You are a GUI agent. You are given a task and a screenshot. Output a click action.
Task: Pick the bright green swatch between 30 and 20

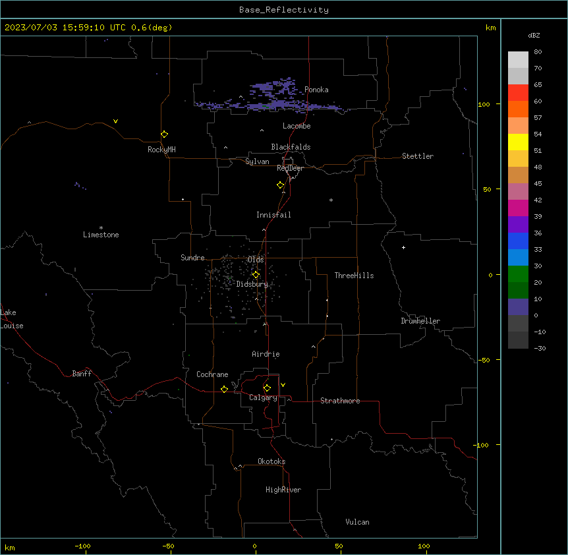518,274
